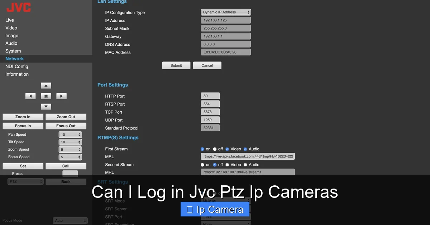The width and height of the screenshot is (430, 225).
Task: Open the Live page
Action: [10, 20]
